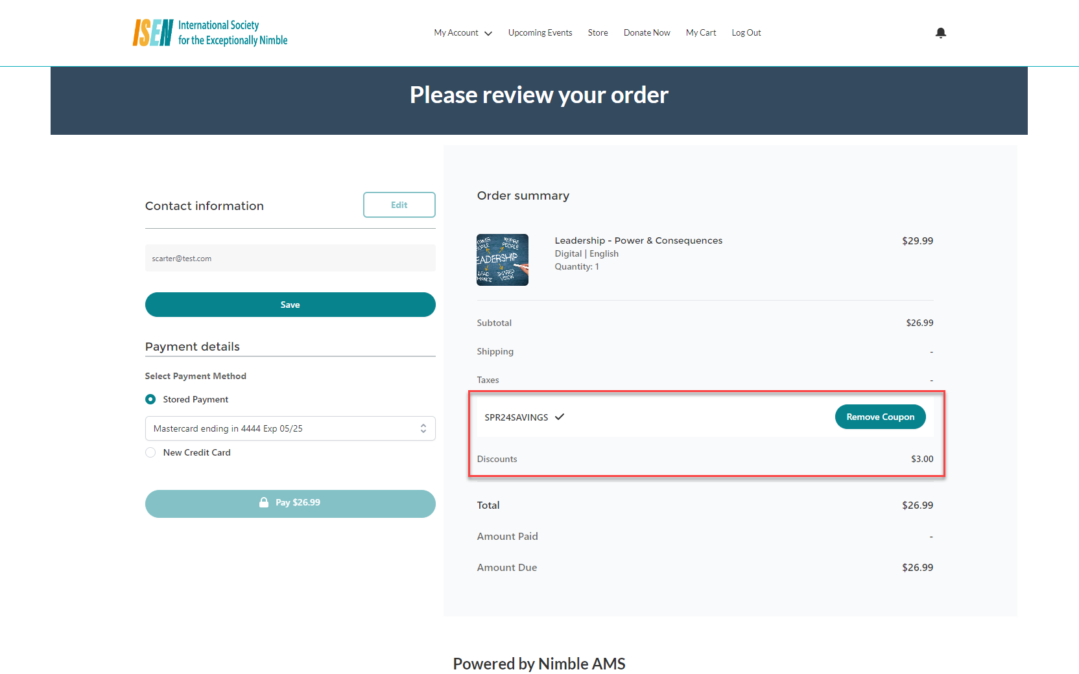The width and height of the screenshot is (1079, 674).
Task: Click the ISEN logo
Action: pos(210,32)
